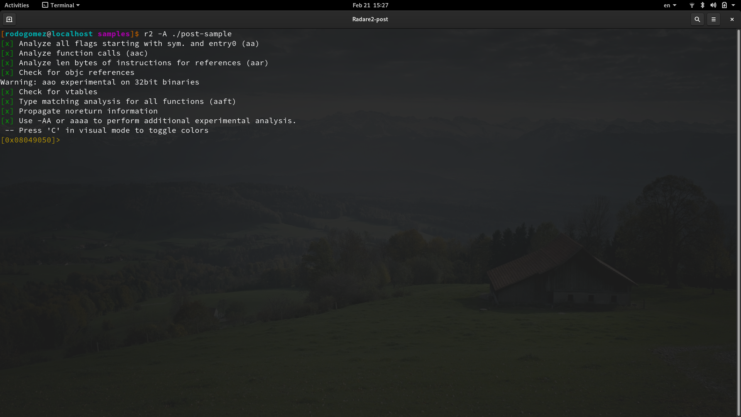741x417 pixels.
Task: Close the Radare2-post terminal window
Action: [x=732, y=19]
